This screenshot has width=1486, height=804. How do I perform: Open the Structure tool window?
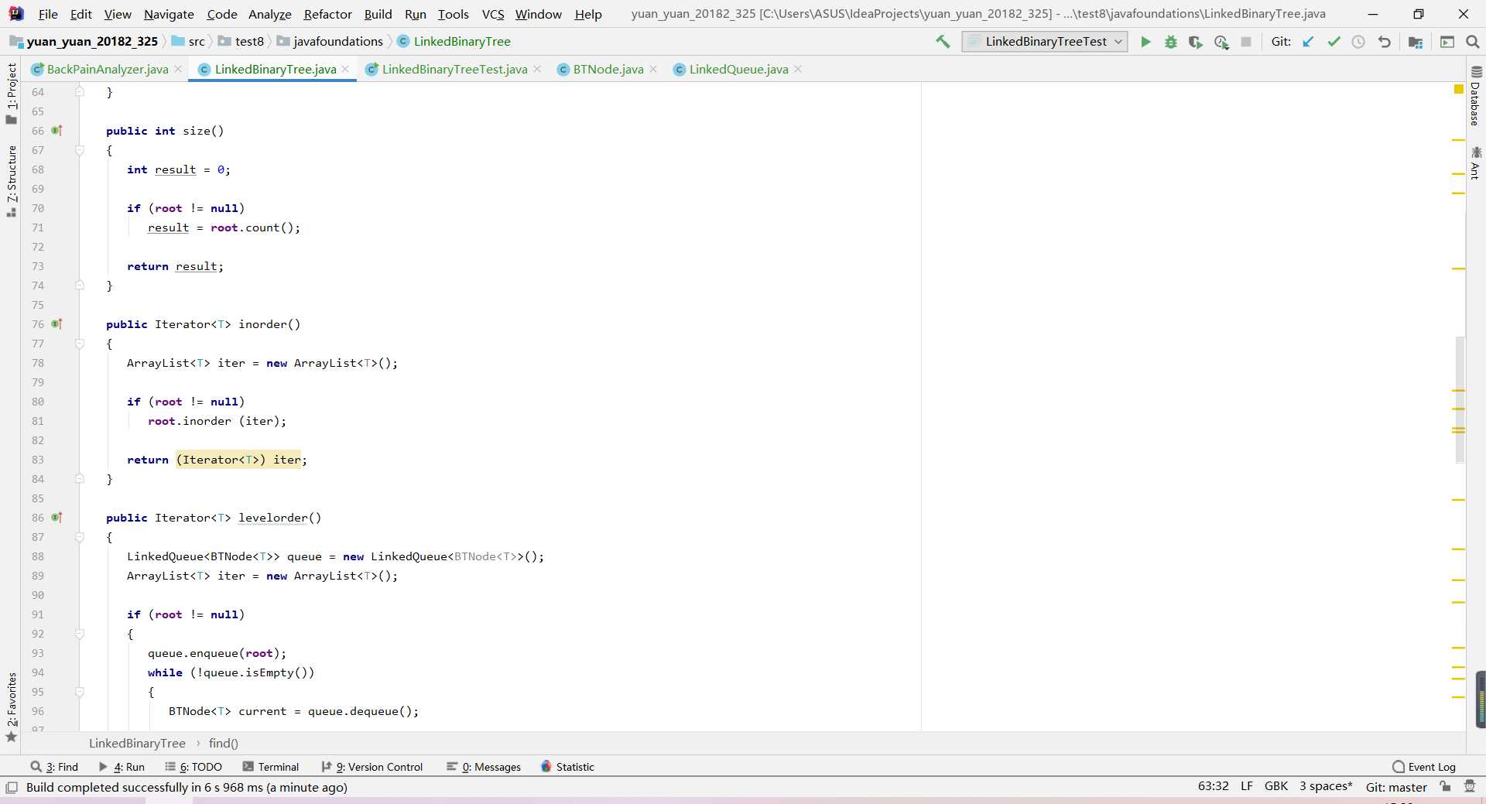[x=11, y=182]
